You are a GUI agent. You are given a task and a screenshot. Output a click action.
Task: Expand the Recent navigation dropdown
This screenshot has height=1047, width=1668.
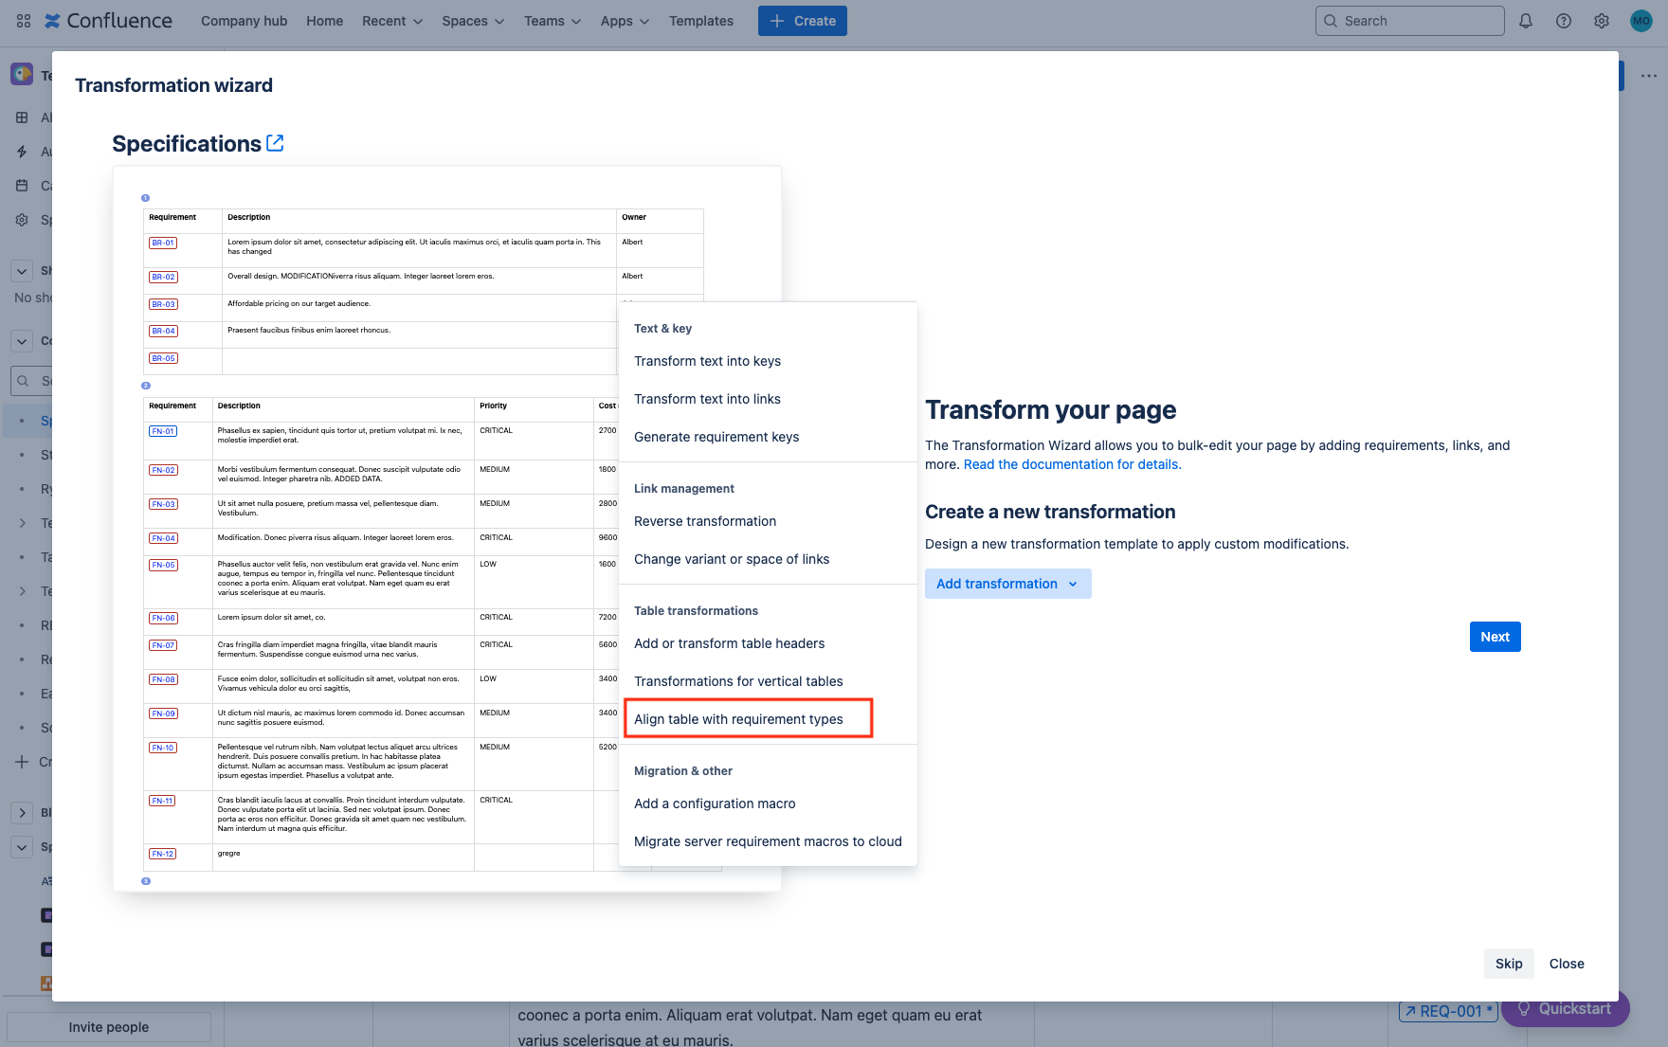(390, 20)
